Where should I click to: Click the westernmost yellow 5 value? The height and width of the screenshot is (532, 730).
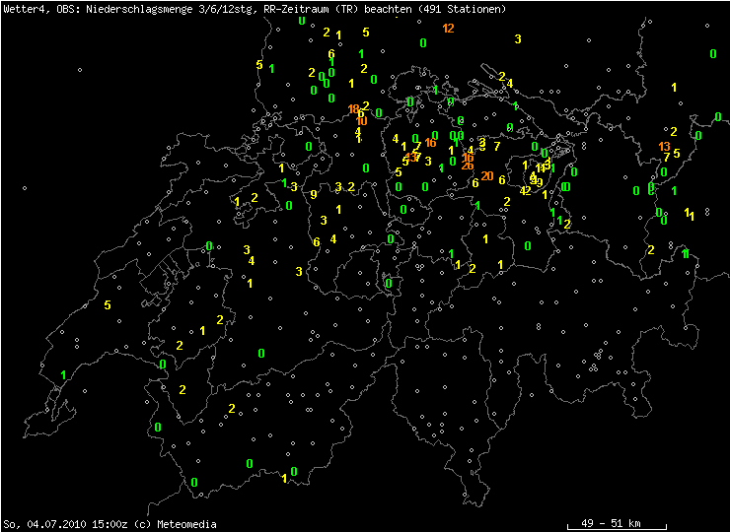(107, 305)
